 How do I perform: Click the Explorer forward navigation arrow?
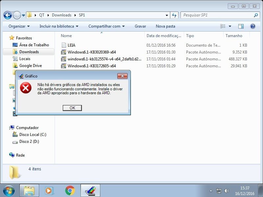(17, 15)
